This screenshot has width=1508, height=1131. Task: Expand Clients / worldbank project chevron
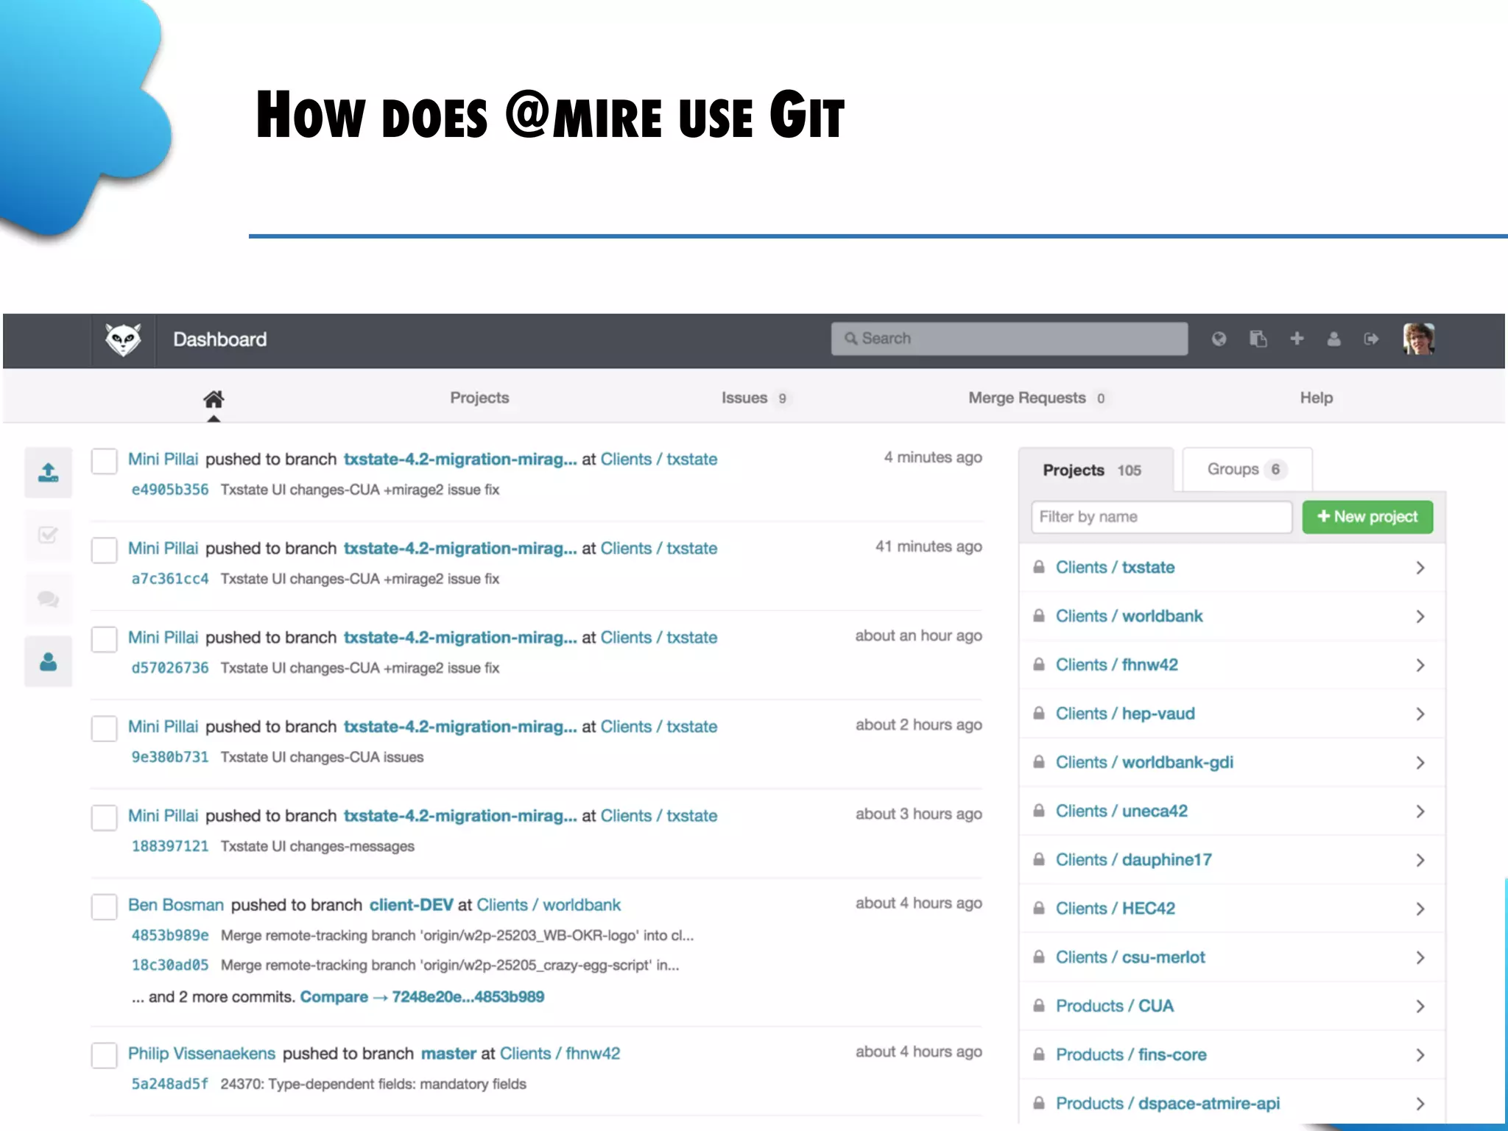point(1420,616)
